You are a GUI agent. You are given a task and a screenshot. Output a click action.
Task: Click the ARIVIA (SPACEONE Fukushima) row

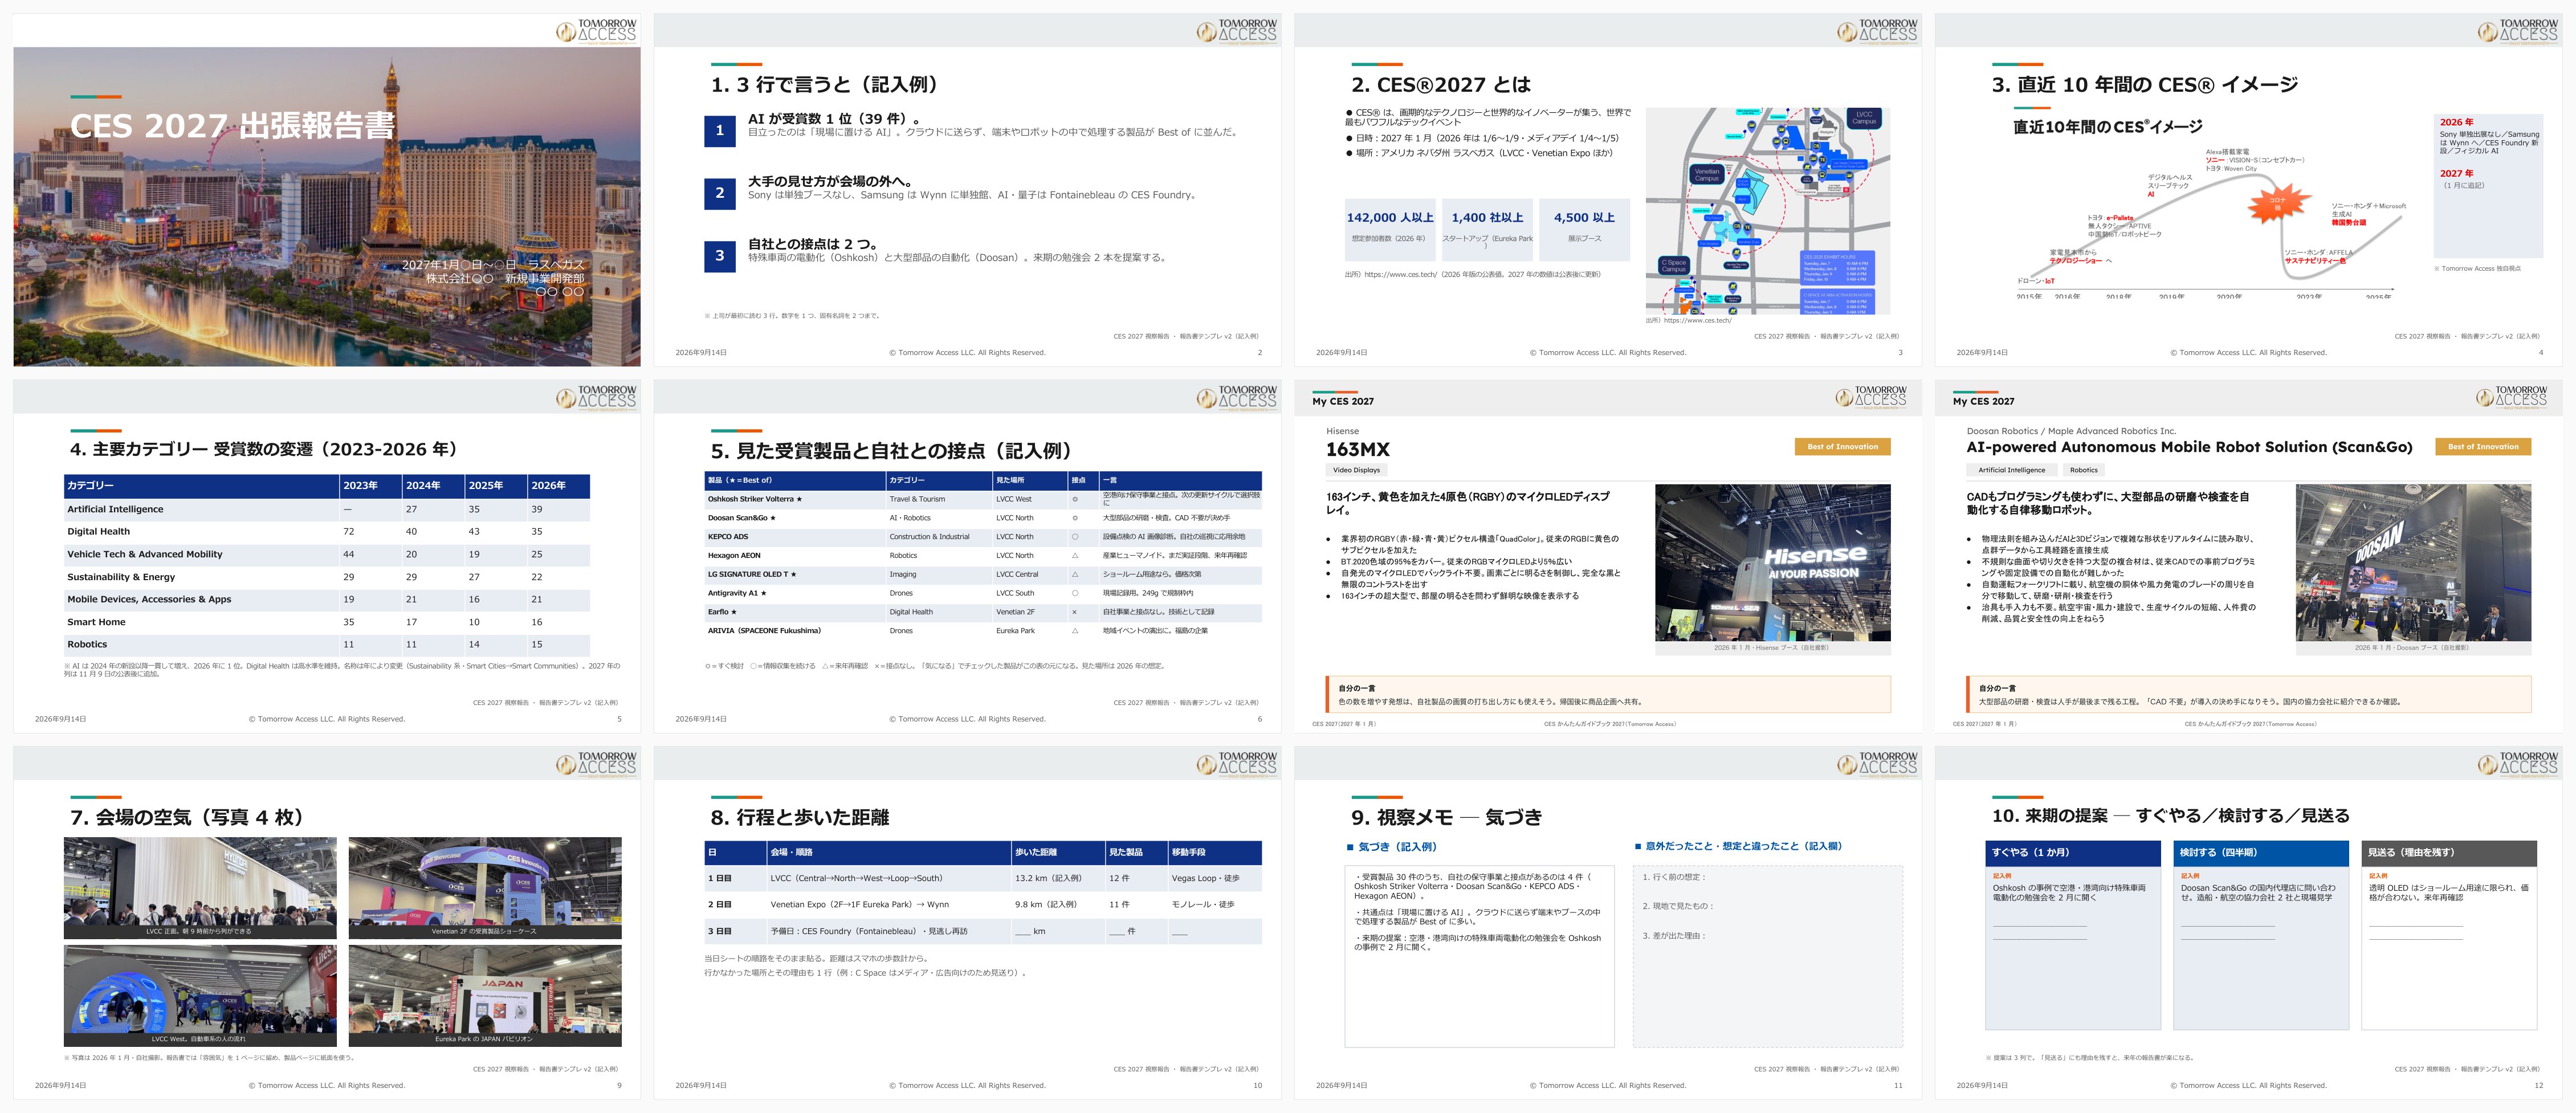pyautogui.click(x=983, y=631)
